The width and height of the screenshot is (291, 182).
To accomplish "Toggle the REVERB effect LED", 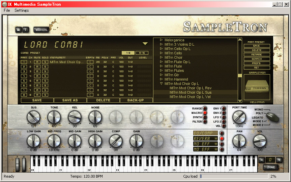I will coord(222,139).
